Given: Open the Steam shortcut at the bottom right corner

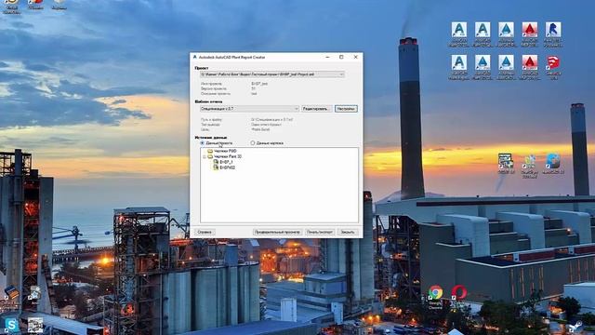Looking at the screenshot, I should click(x=576, y=327).
